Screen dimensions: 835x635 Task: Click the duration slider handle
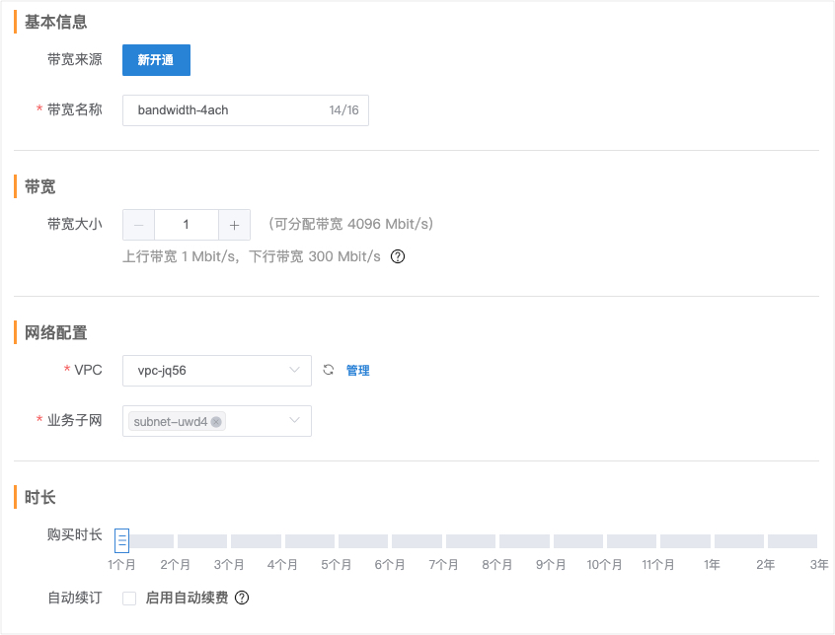coord(122,540)
